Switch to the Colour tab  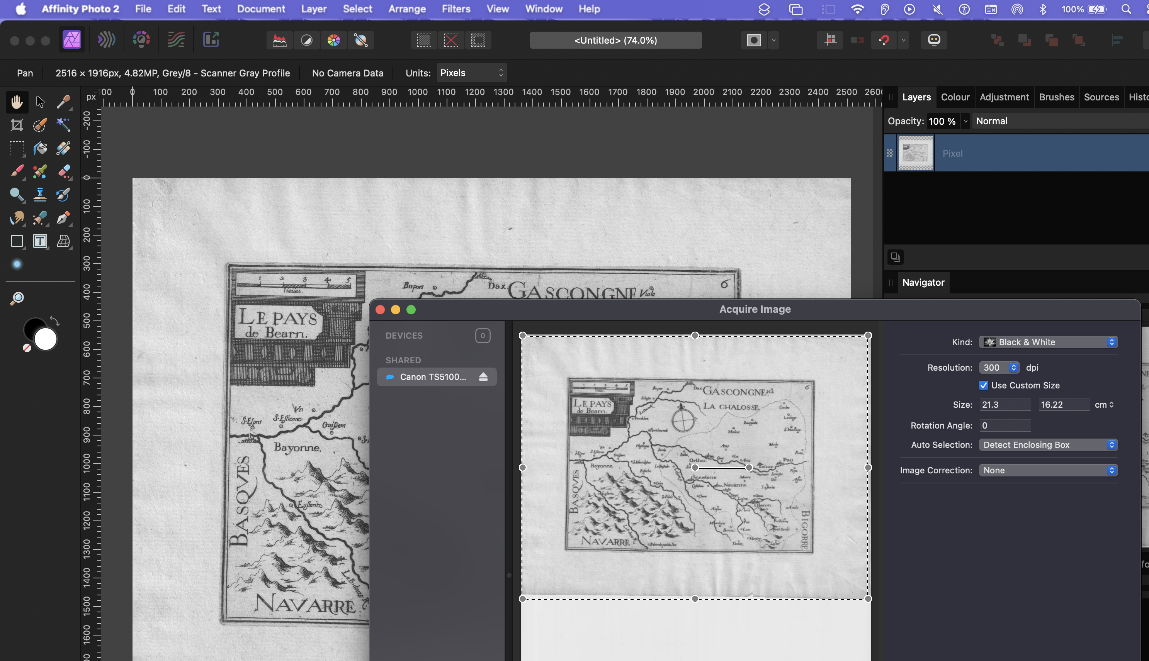(955, 97)
